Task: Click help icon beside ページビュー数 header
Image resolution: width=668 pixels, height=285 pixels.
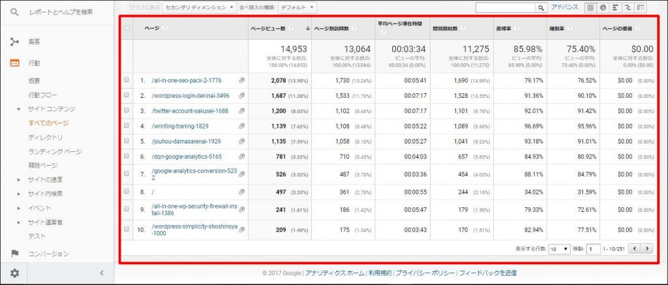Action: tap(291, 29)
